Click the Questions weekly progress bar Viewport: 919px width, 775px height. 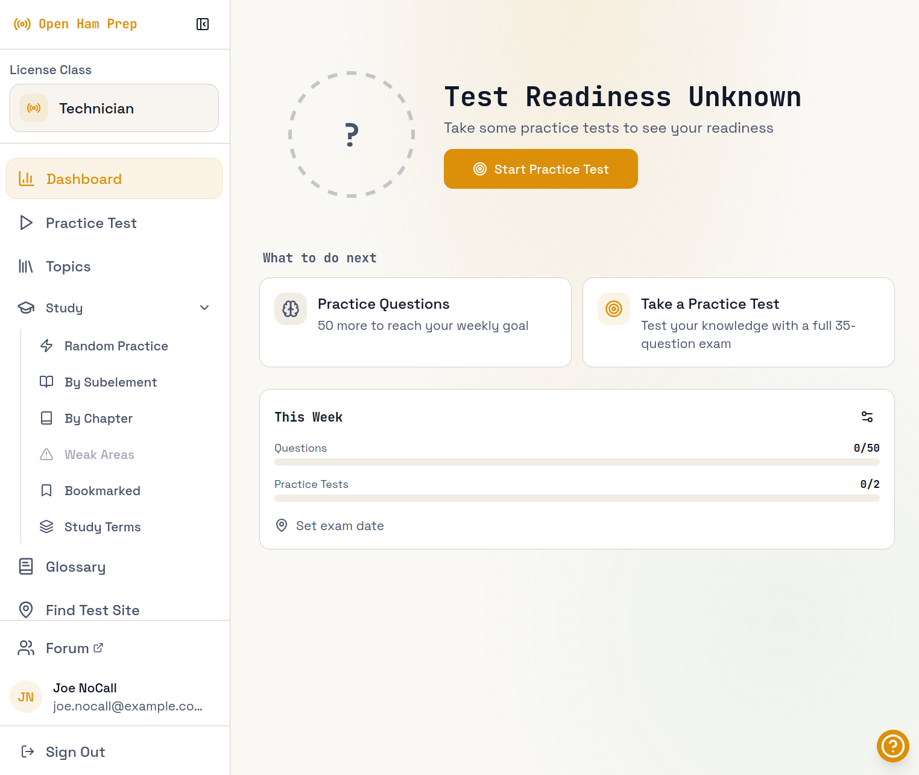tap(576, 462)
